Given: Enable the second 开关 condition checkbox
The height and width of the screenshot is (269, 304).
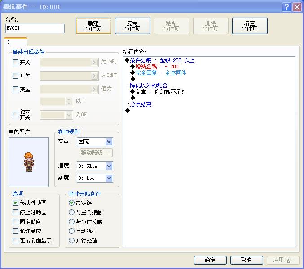Looking at the screenshot, I should point(15,76).
